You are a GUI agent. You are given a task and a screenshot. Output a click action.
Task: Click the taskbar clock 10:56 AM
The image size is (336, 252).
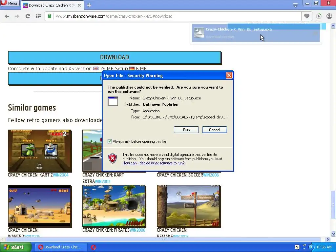pos(324,247)
